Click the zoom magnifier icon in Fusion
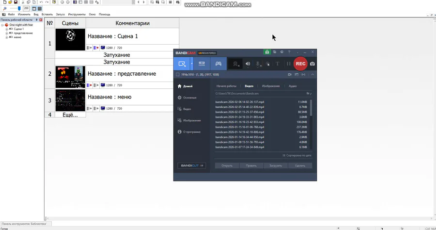Screen dimensions: 436x230 [x=5, y=8]
